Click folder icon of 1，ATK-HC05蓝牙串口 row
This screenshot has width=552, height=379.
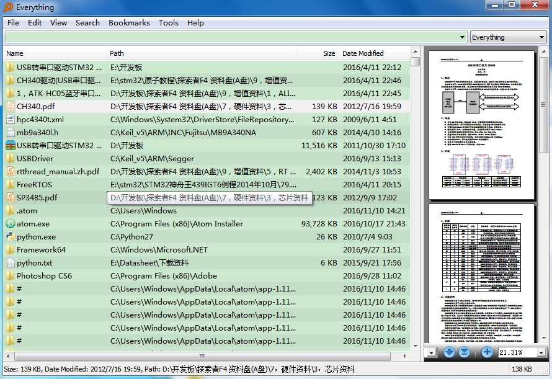pyautogui.click(x=11, y=93)
